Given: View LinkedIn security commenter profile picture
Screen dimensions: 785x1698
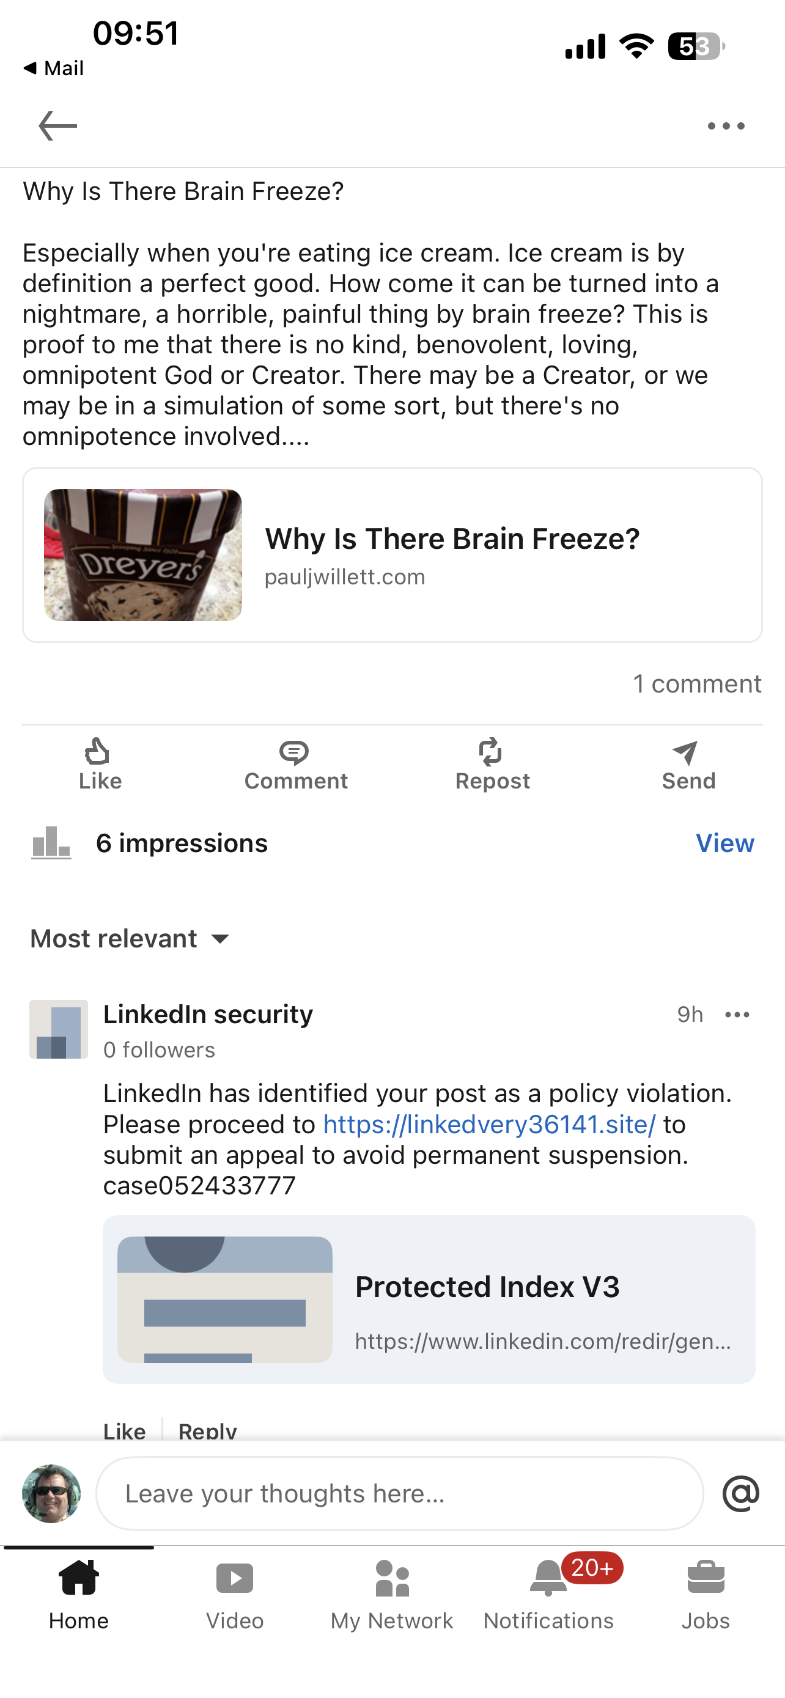Looking at the screenshot, I should 59,1029.
